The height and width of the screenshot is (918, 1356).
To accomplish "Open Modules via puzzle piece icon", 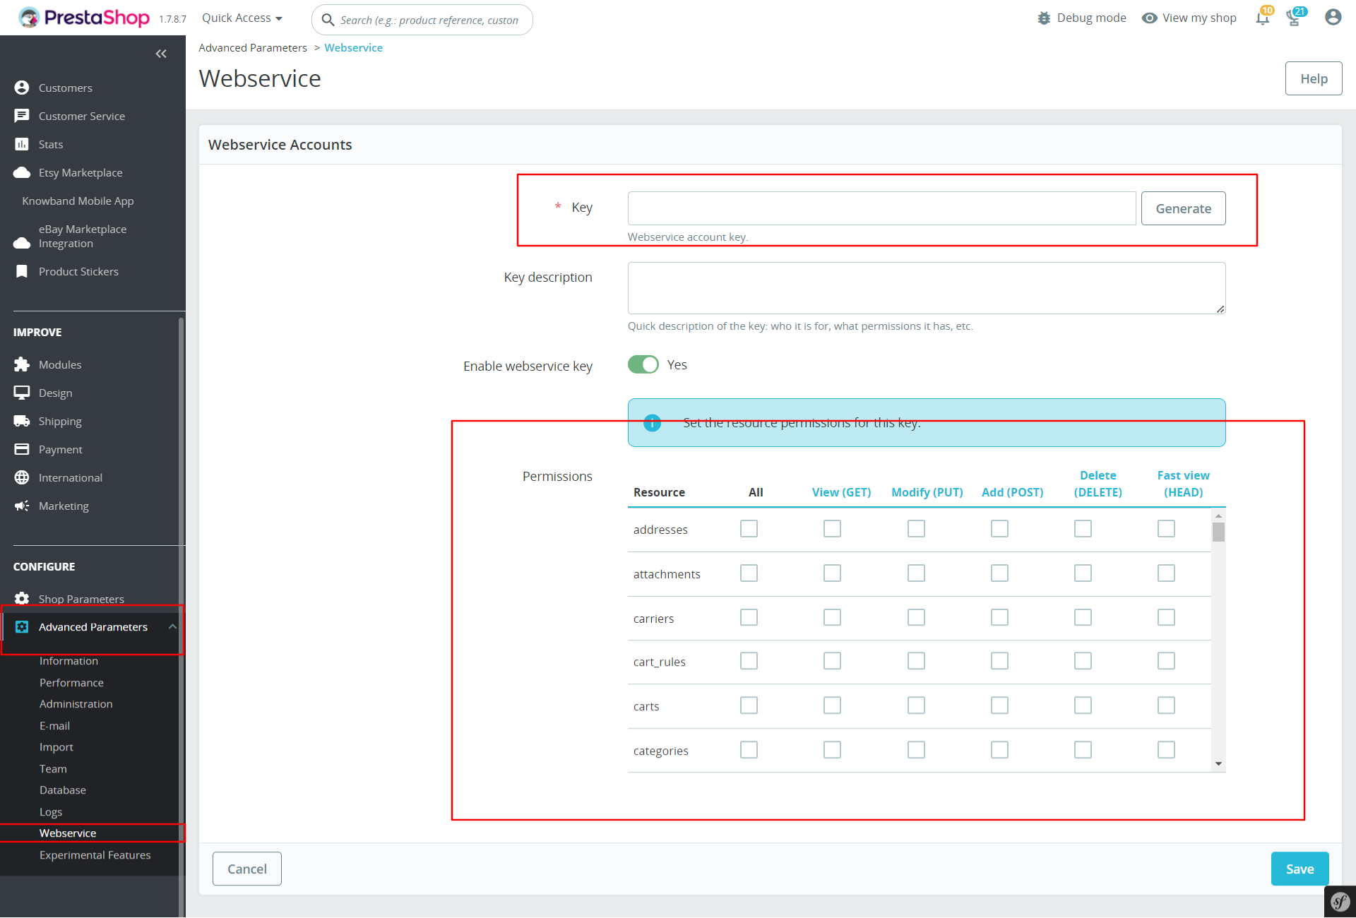I will click(22, 364).
